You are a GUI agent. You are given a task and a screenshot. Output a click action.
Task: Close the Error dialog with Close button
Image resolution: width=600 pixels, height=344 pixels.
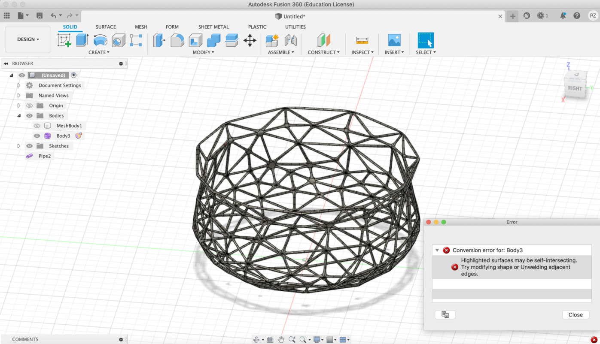[576, 315]
